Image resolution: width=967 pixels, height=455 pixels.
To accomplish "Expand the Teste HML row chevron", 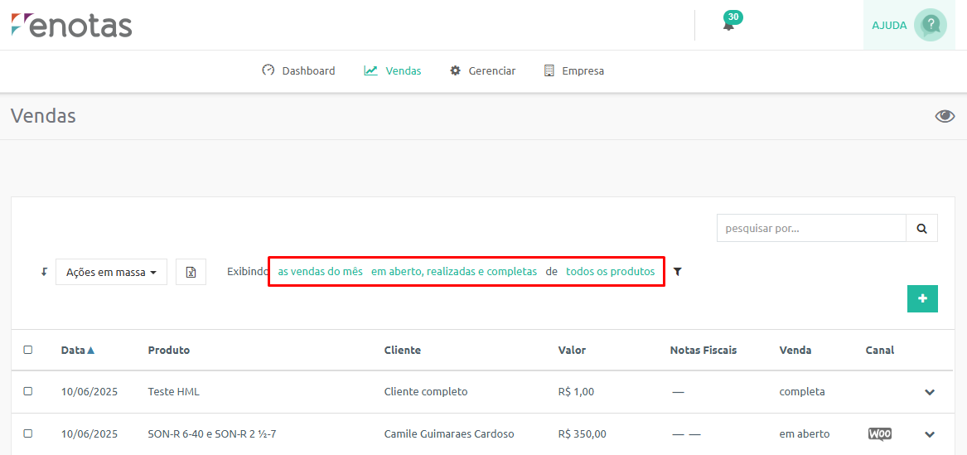I will tap(930, 392).
